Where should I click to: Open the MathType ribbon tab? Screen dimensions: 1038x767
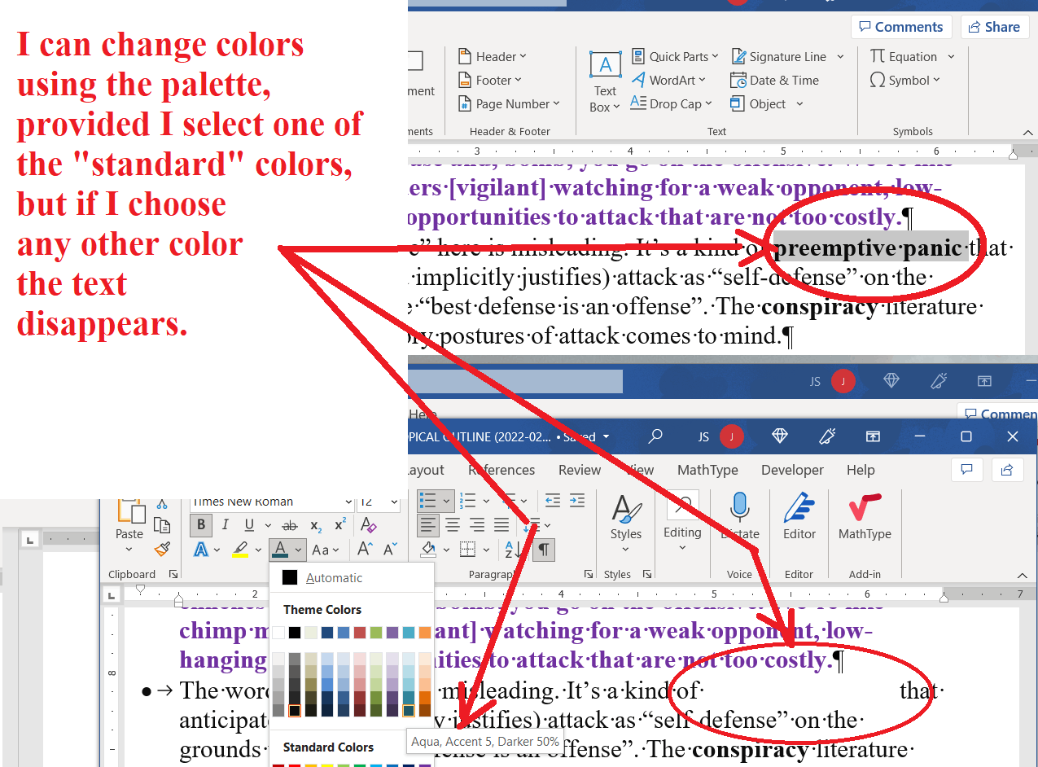[x=707, y=470]
